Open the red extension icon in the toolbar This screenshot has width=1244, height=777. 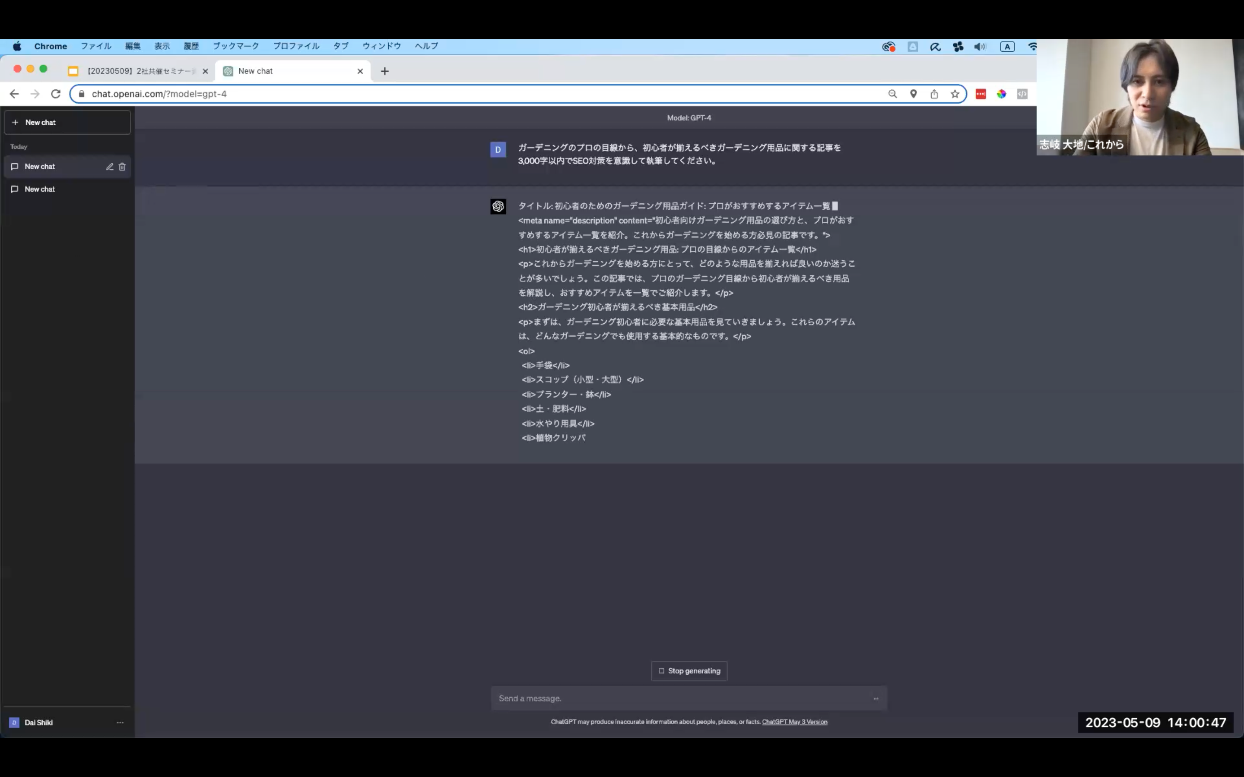(x=981, y=94)
